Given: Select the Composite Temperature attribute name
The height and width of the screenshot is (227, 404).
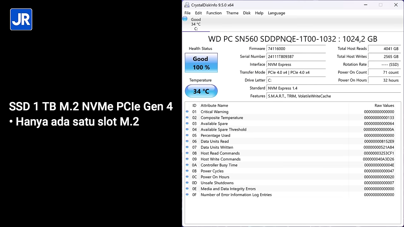Looking at the screenshot, I should point(222,118).
